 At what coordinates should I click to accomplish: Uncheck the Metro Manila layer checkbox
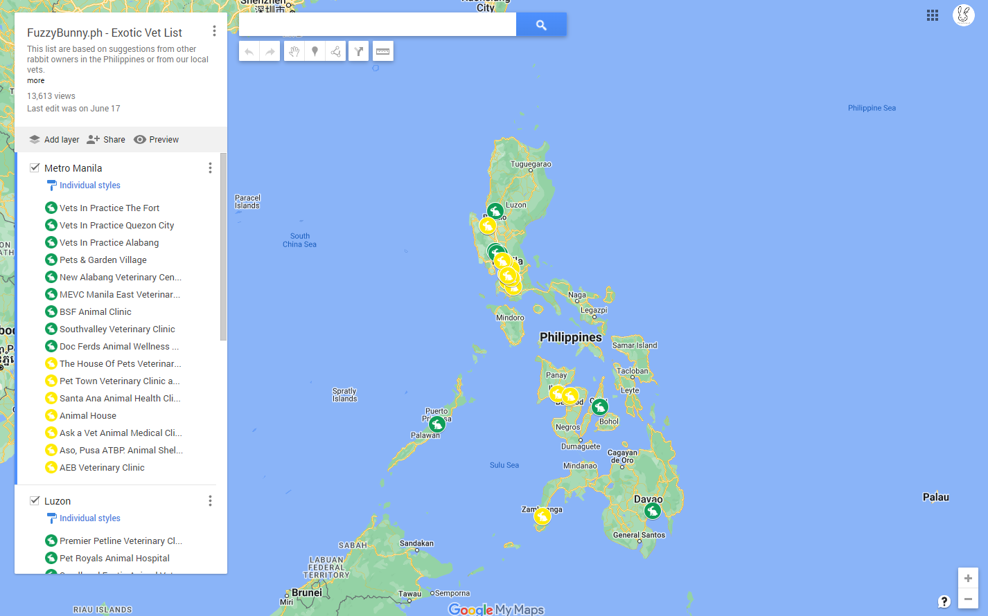[x=35, y=167]
